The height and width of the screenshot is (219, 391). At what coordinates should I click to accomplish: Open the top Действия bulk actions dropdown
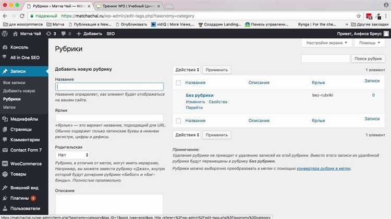click(x=186, y=70)
